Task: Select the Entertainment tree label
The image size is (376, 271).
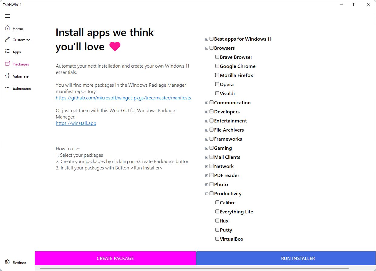Action: [x=230, y=121]
